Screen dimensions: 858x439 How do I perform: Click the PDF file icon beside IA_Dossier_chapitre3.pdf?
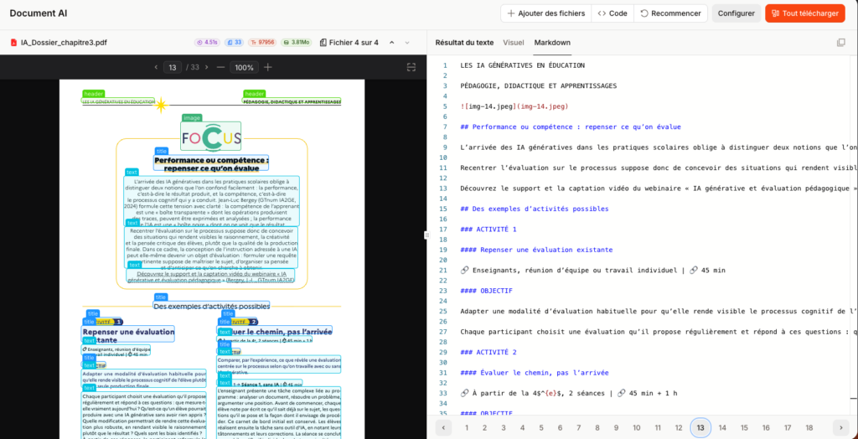pos(14,42)
